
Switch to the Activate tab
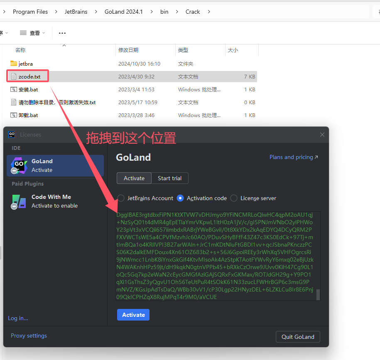click(x=134, y=178)
